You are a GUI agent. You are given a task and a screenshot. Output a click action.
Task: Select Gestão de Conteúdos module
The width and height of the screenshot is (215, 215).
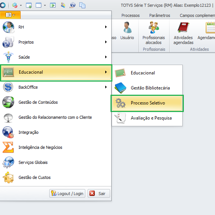56,102
